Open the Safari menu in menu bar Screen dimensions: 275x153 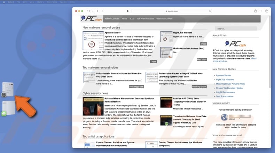pyautogui.click(x=11, y=2)
